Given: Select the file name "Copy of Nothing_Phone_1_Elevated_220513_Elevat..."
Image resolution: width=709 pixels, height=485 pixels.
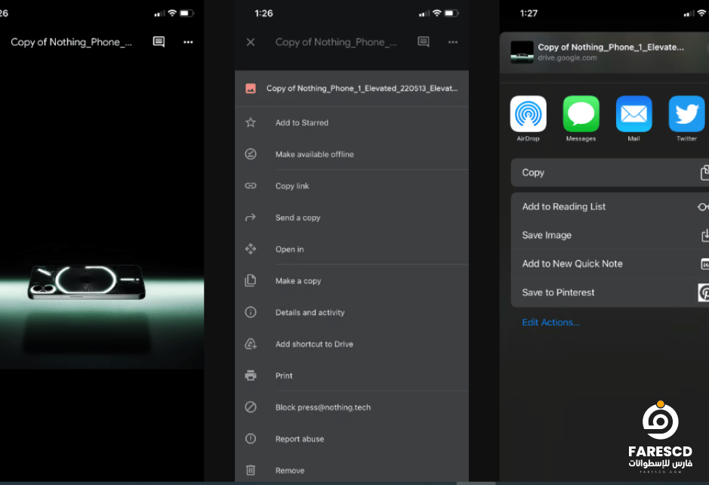Looking at the screenshot, I should click(x=362, y=88).
